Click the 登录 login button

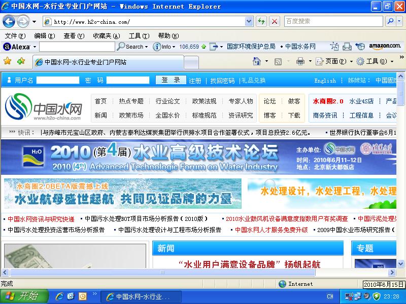pos(171,80)
